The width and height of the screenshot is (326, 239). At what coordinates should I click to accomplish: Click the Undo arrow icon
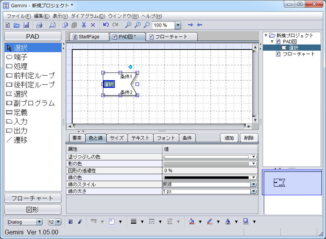point(106,25)
